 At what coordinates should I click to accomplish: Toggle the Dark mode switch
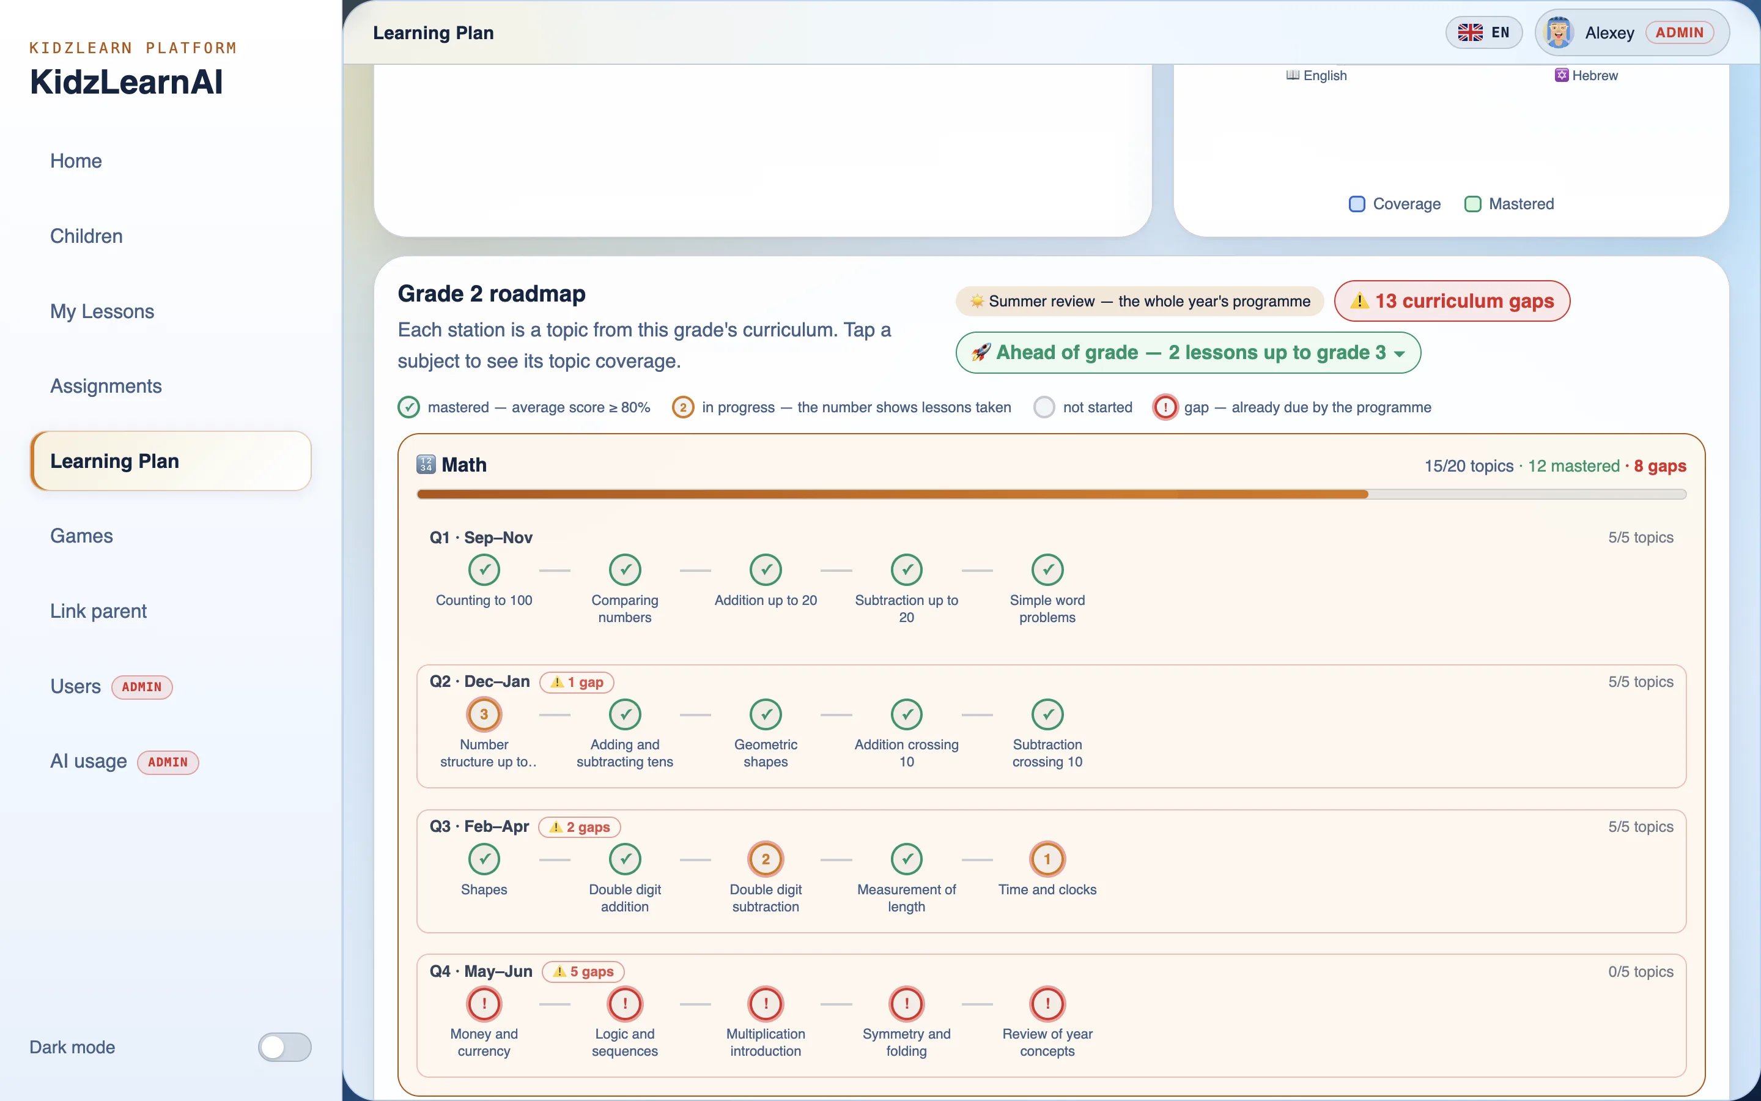pos(284,1047)
